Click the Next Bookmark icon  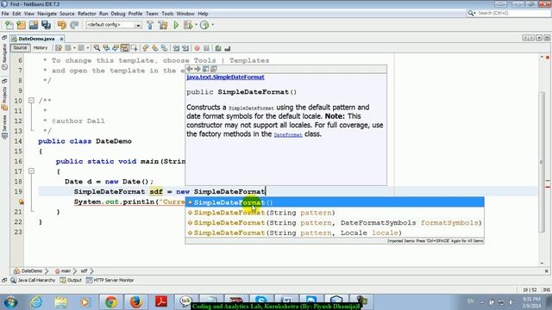(155, 48)
